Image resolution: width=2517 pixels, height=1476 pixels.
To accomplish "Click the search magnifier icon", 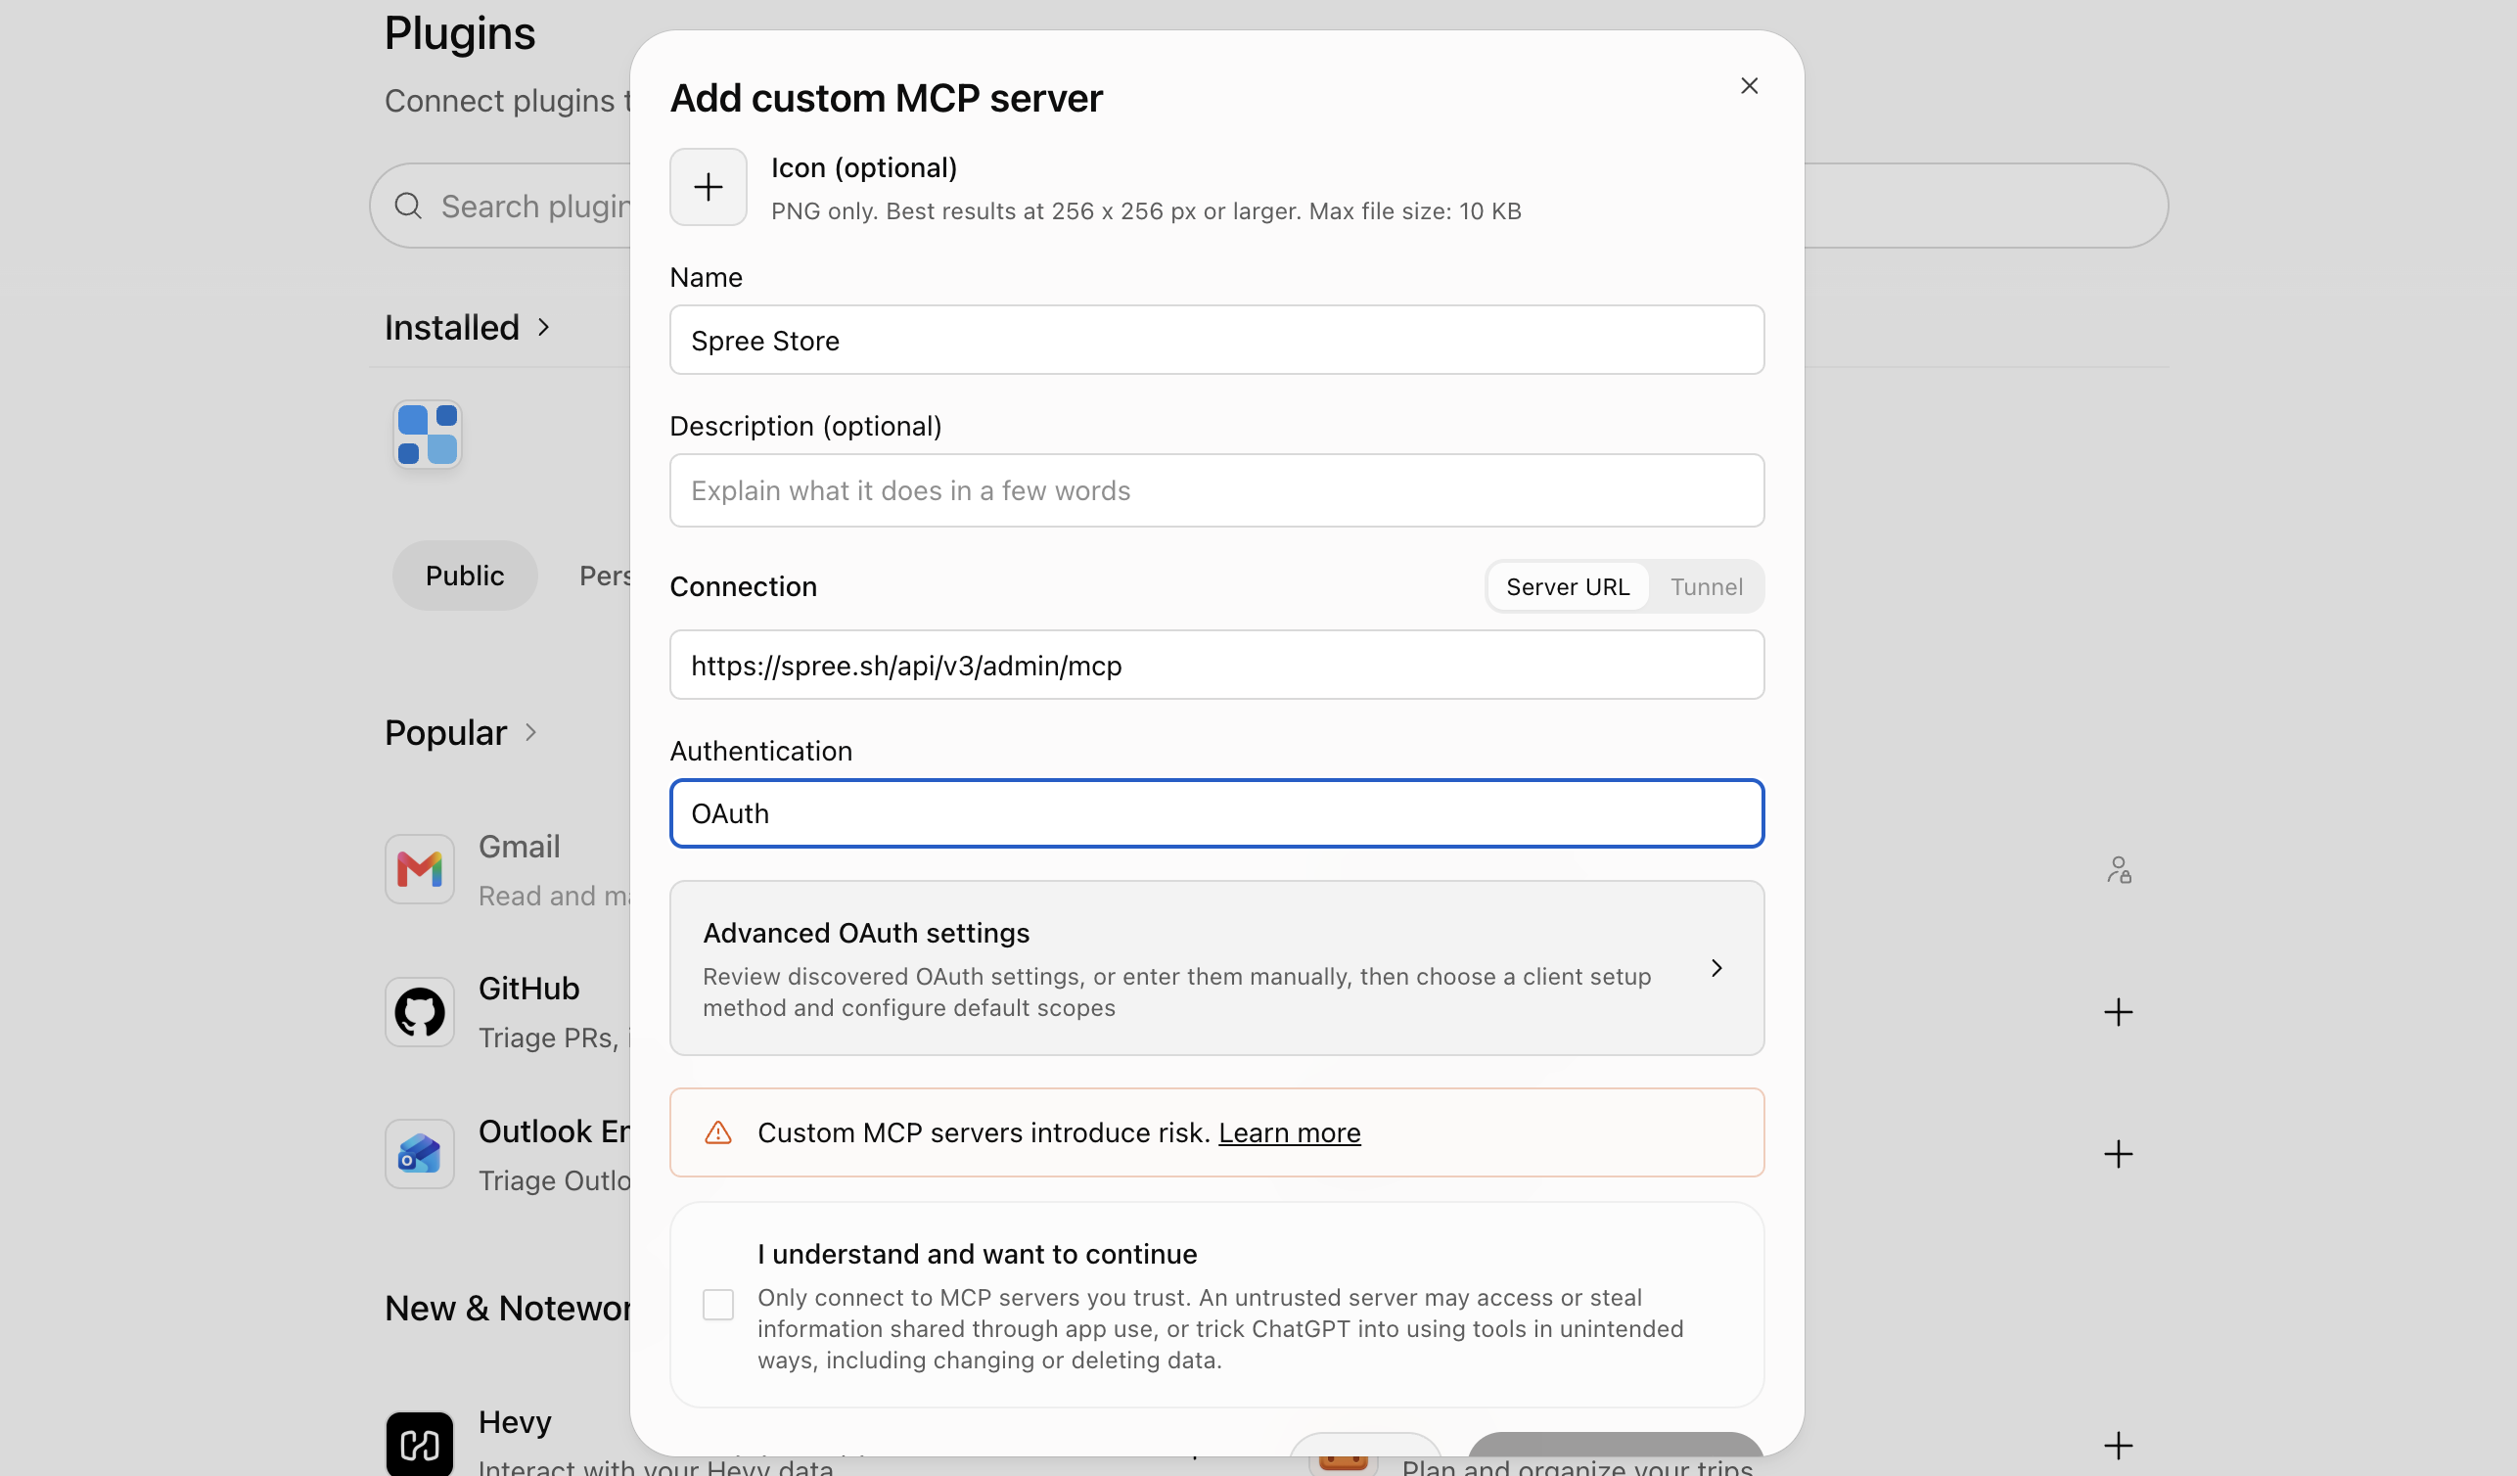I will (x=407, y=206).
